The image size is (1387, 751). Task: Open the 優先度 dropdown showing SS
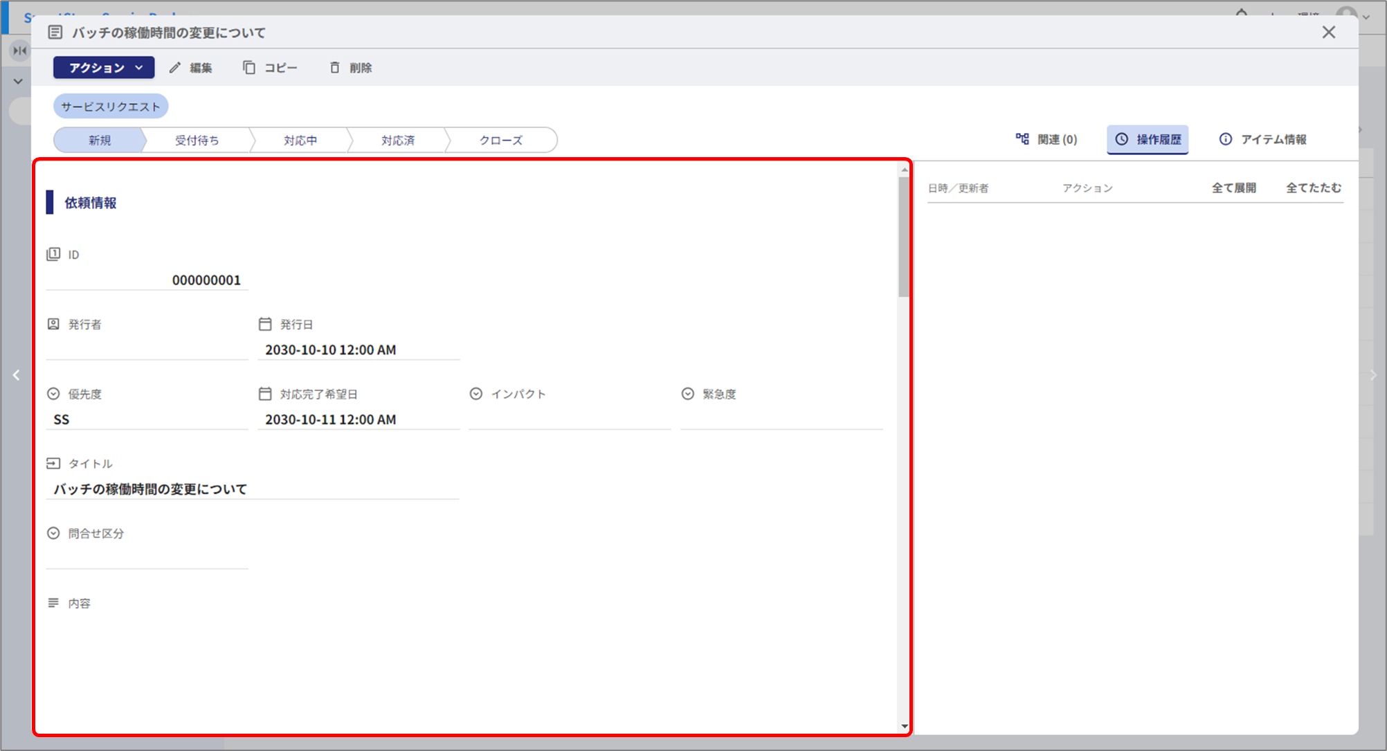tap(147, 419)
